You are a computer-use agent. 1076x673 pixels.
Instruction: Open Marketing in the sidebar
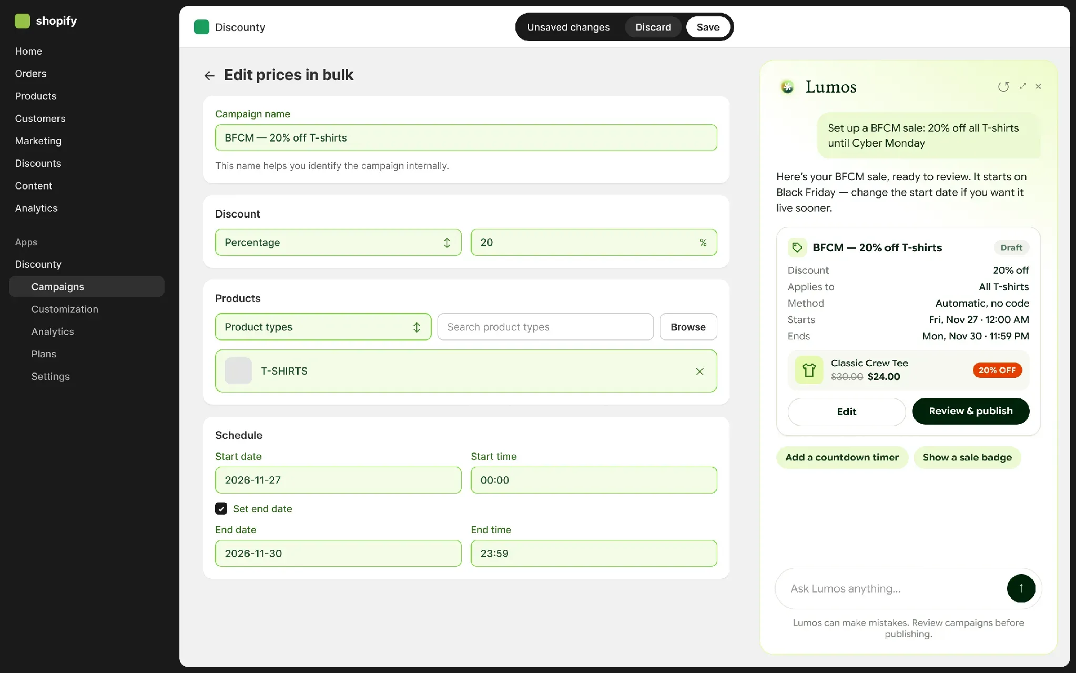point(38,141)
